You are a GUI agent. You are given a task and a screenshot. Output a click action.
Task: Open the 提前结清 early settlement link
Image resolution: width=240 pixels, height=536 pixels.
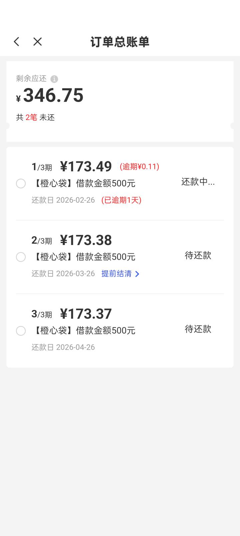click(117, 274)
